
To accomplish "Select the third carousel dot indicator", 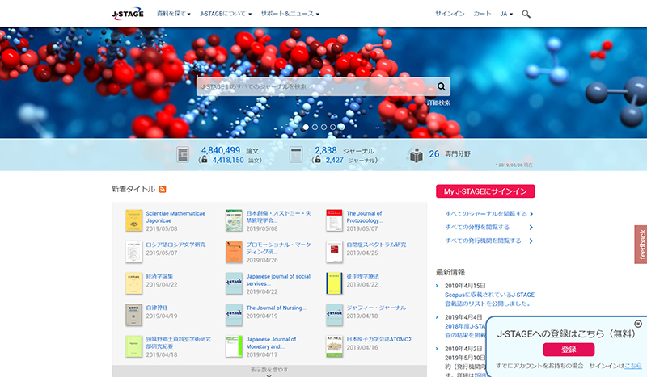I will coord(324,128).
